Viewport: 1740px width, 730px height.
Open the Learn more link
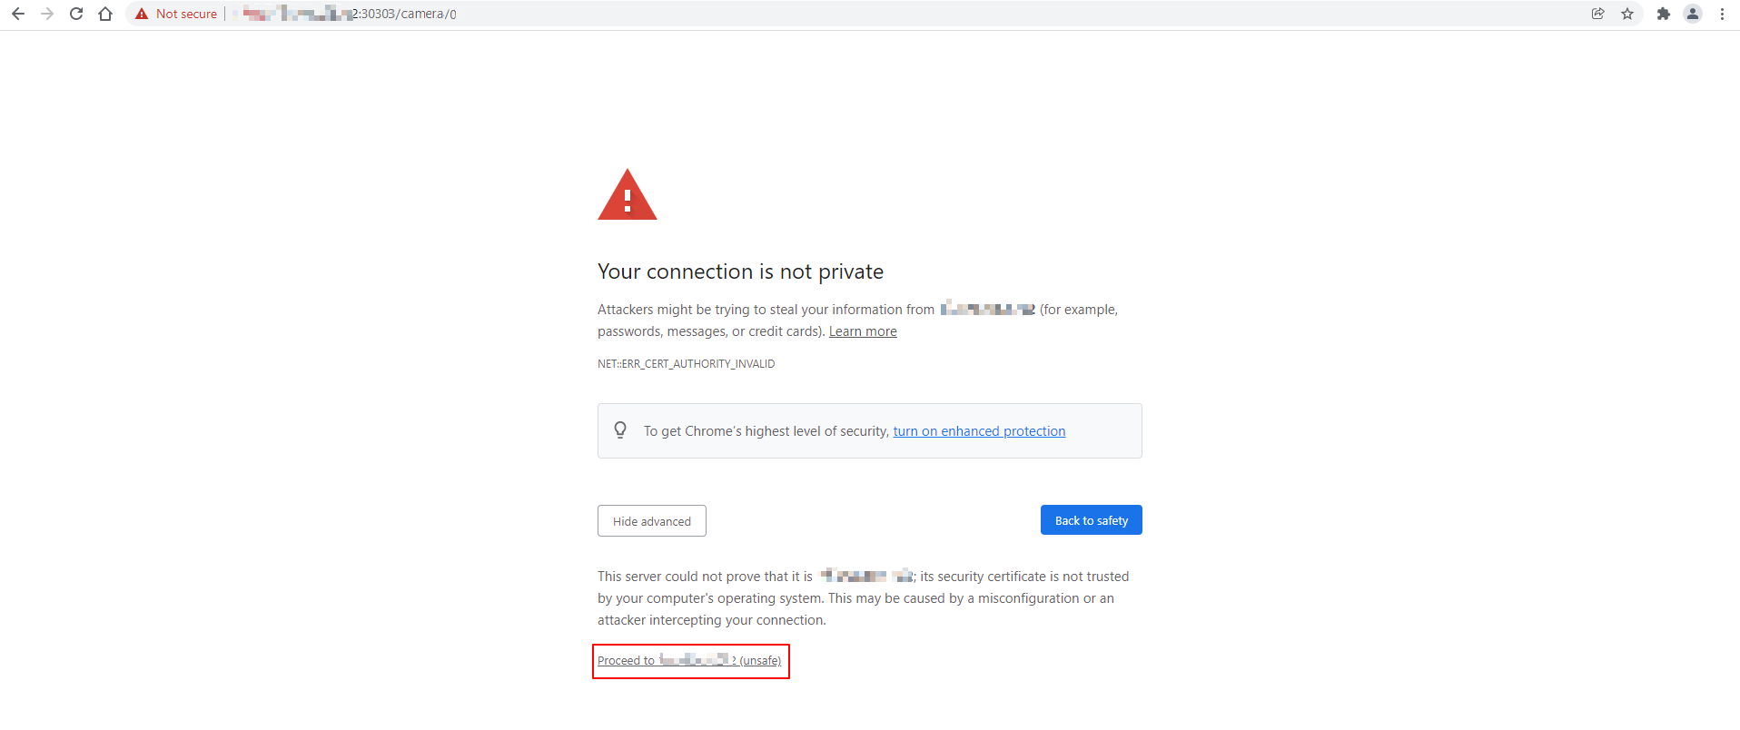coord(863,331)
